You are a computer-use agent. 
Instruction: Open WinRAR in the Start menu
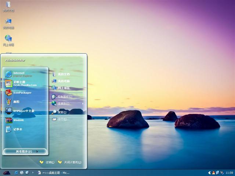pyautogui.click(x=18, y=120)
